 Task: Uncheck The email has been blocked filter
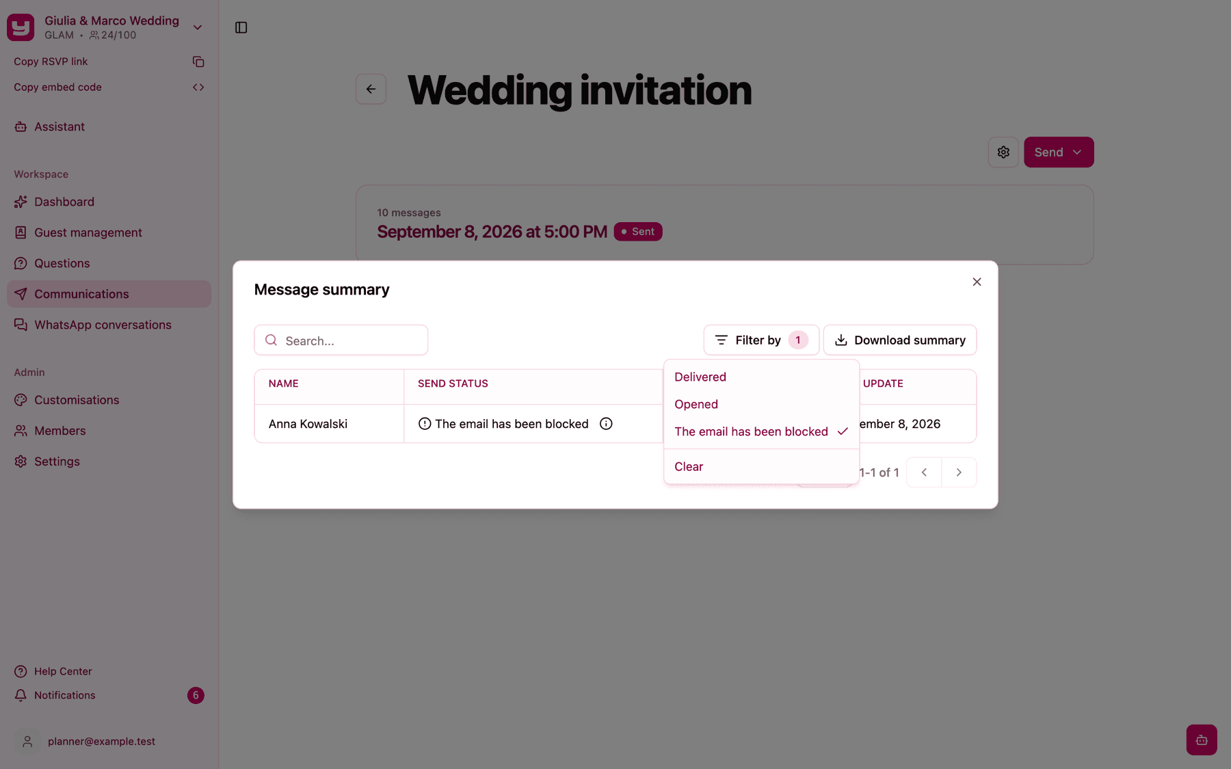click(x=761, y=431)
